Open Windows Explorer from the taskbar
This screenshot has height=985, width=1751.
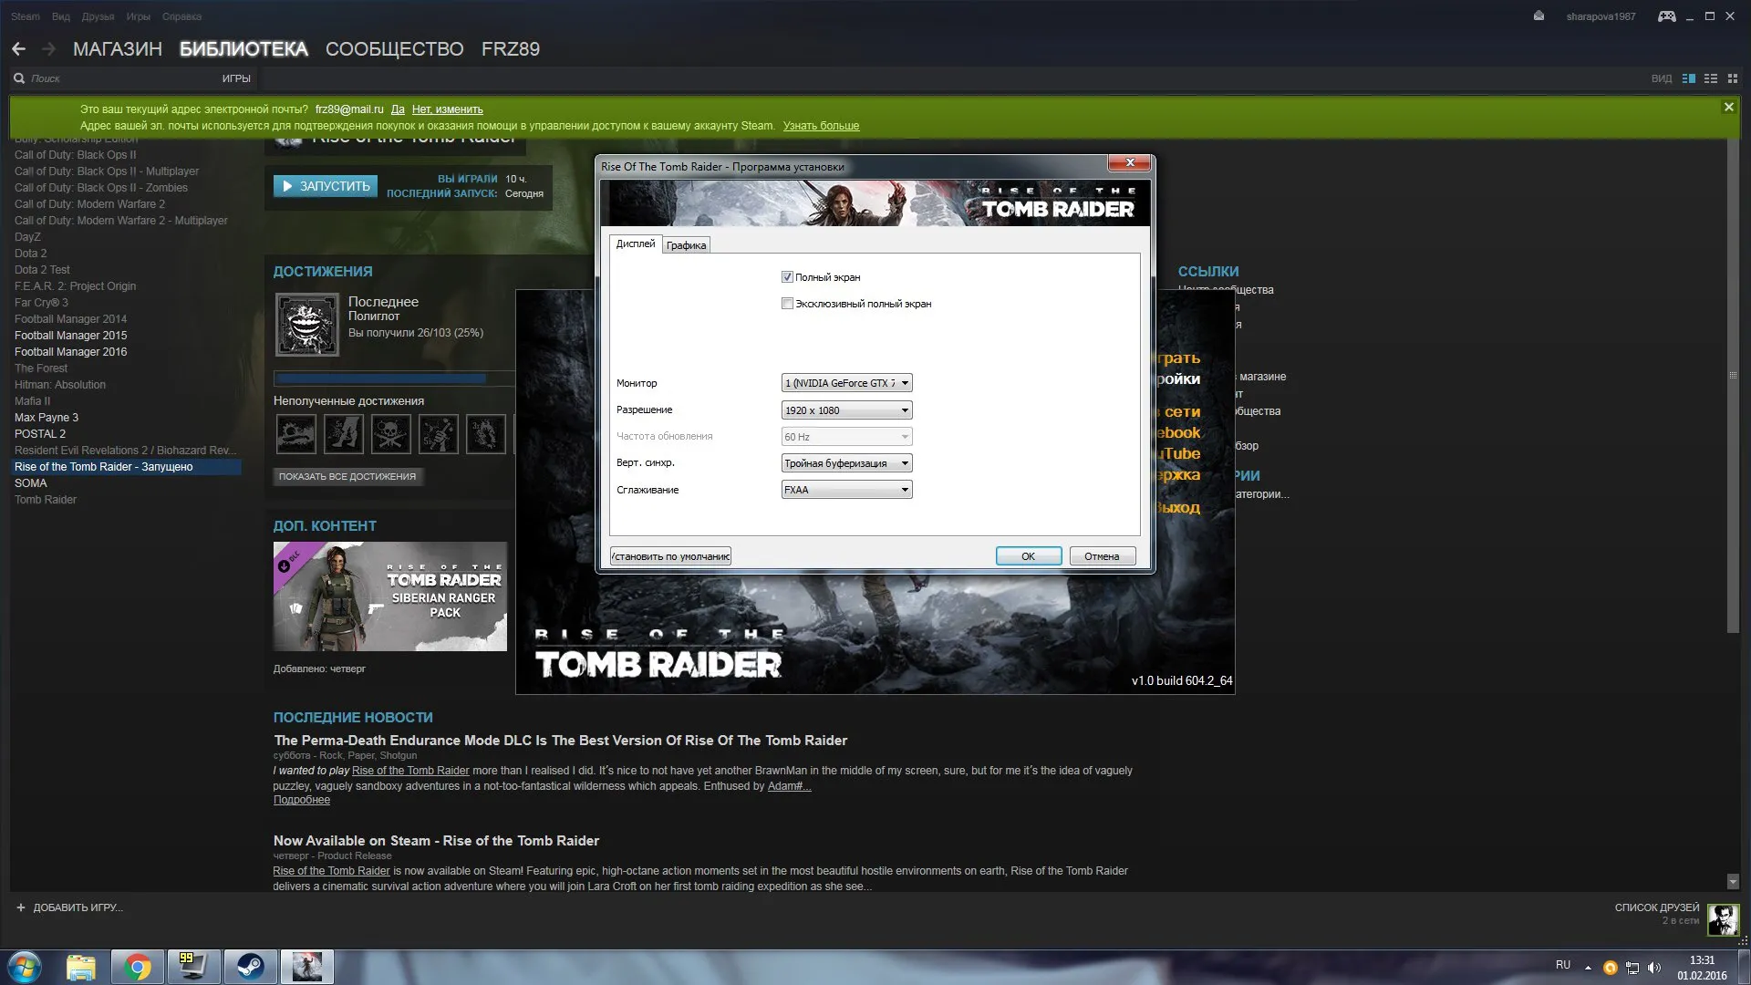click(x=81, y=967)
